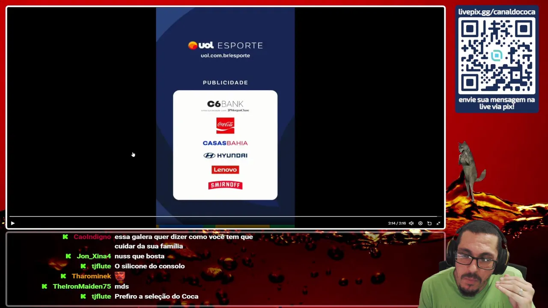Click the message 'O silicone do consolo'
The width and height of the screenshot is (548, 308).
[x=150, y=266]
